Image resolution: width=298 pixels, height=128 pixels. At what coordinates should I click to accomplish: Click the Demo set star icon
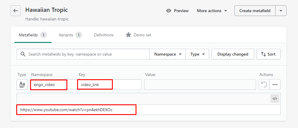128,35
